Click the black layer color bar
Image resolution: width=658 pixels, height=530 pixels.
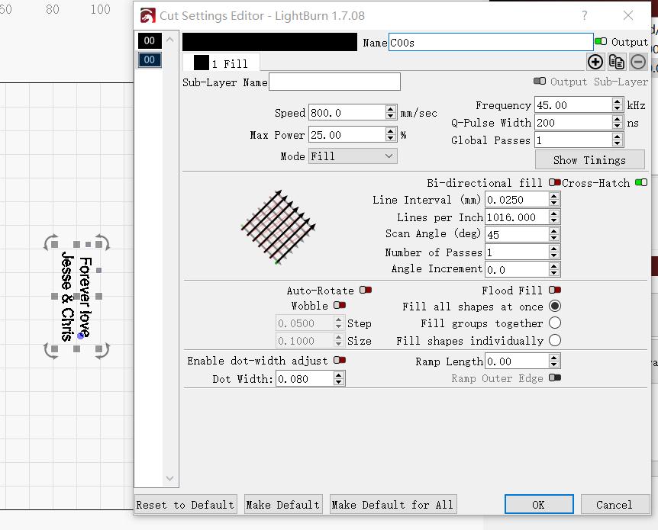269,42
